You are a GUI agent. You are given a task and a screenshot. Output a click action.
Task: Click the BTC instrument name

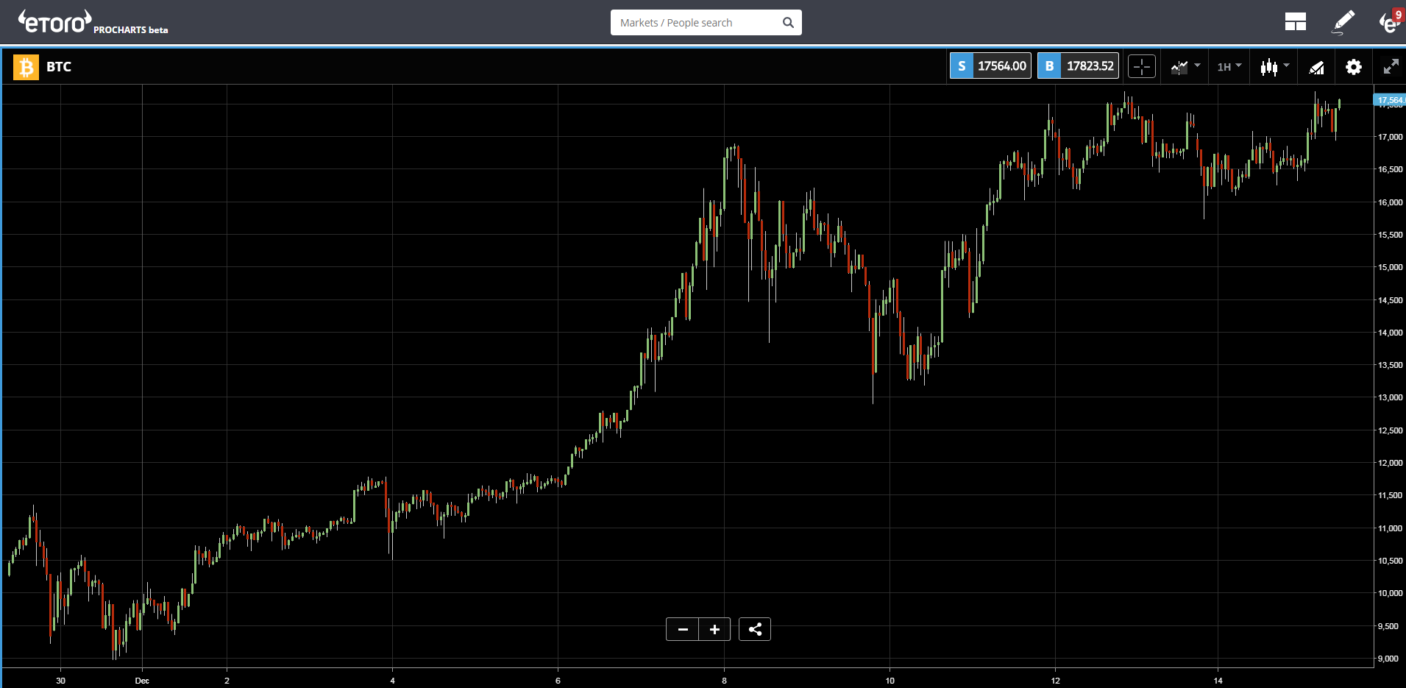[x=59, y=67]
